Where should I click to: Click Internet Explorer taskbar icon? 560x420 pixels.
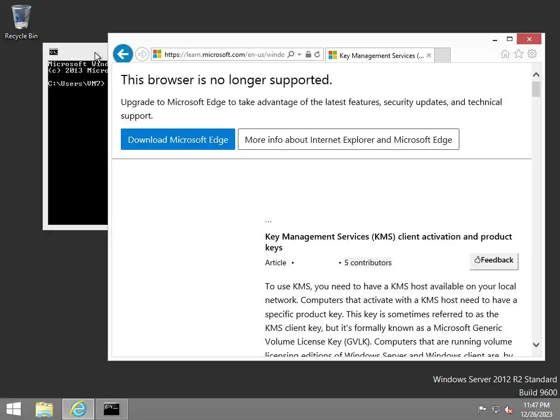coord(78,409)
